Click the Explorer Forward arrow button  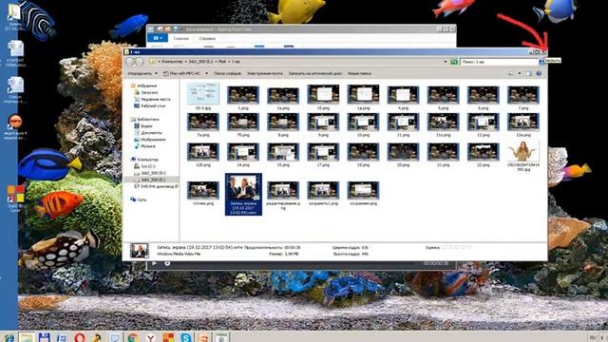click(x=140, y=62)
